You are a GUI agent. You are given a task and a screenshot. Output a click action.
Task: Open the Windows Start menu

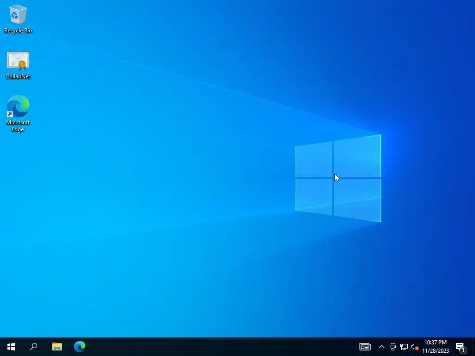coord(11,347)
